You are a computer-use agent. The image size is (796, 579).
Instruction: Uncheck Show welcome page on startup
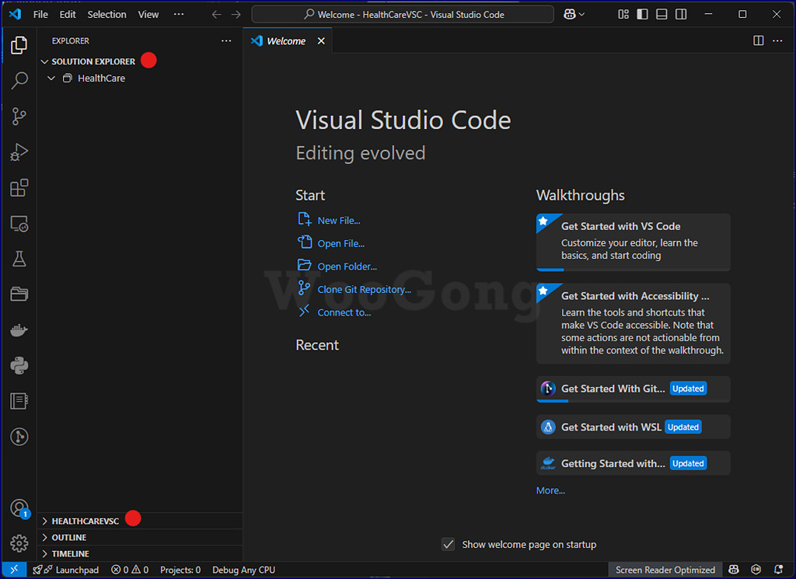pos(448,544)
